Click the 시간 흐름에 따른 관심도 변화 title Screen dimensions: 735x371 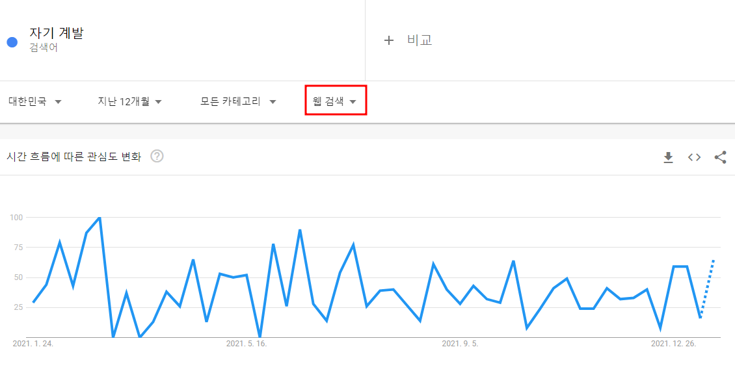(x=74, y=157)
